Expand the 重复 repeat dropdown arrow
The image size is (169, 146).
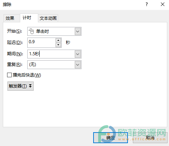78,65
